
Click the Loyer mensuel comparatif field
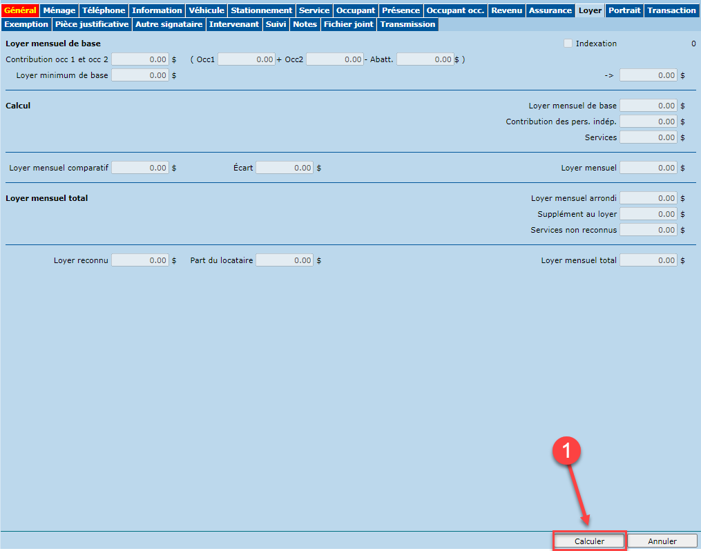[x=140, y=168]
